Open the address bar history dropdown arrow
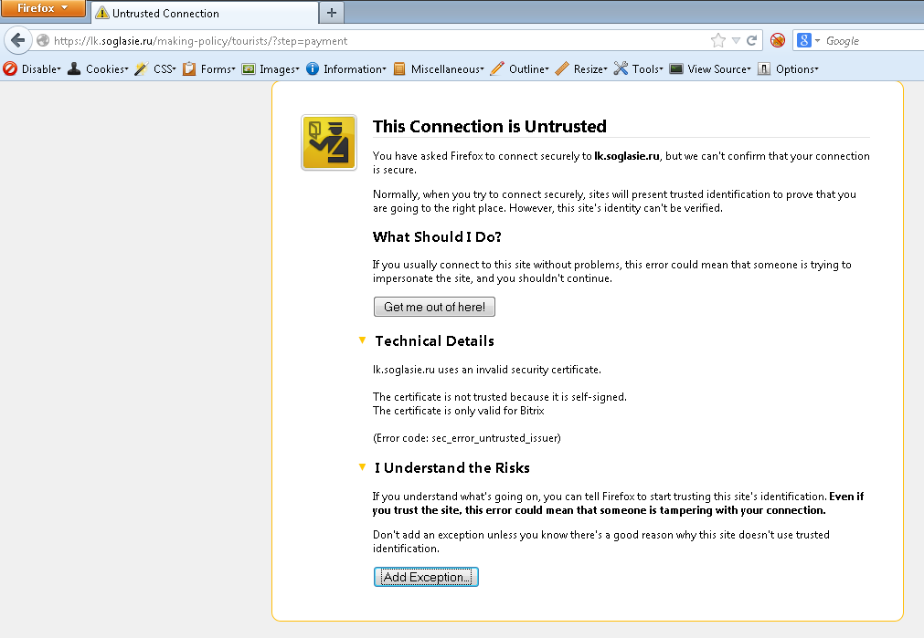The width and height of the screenshot is (924, 638). tap(736, 40)
